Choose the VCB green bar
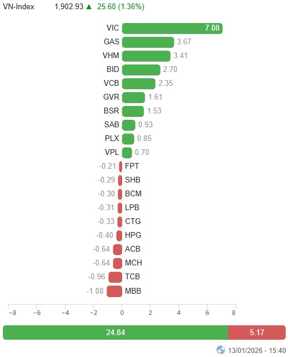This screenshot has width=288, height=357. pos(139,84)
